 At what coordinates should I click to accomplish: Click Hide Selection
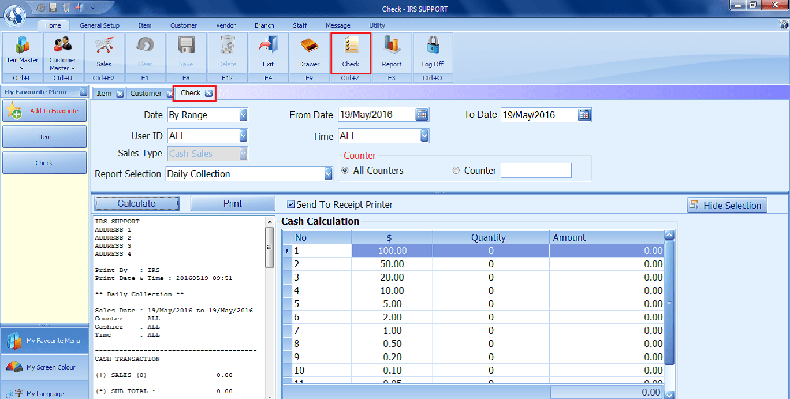(726, 205)
